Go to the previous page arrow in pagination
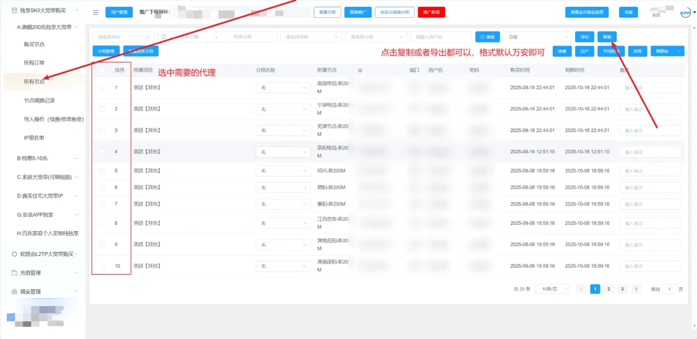The width and height of the screenshot is (697, 339). [x=581, y=289]
